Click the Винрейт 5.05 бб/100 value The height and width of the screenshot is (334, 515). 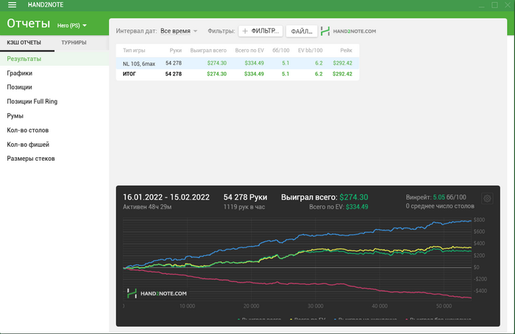pyautogui.click(x=436, y=197)
